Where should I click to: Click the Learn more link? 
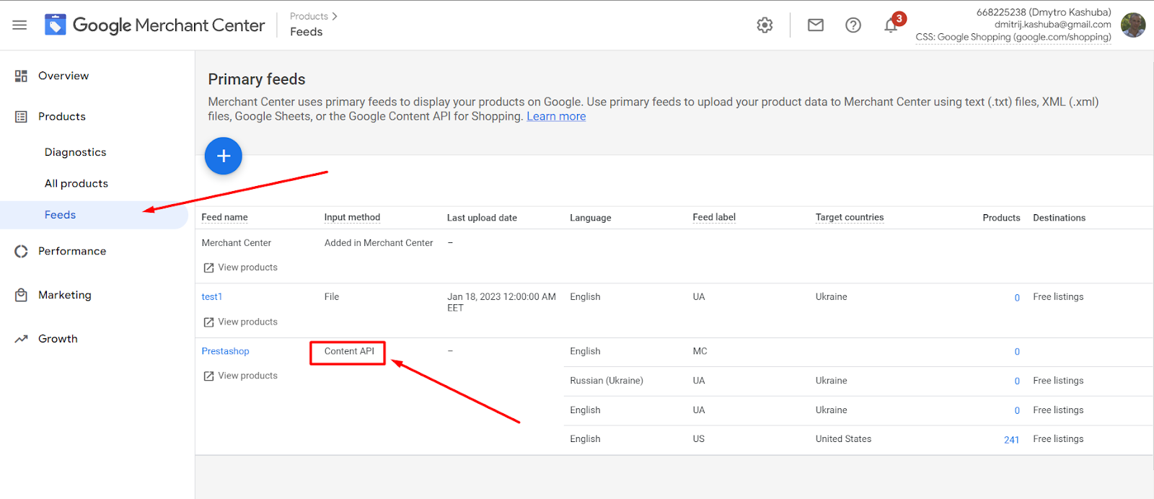click(x=556, y=116)
